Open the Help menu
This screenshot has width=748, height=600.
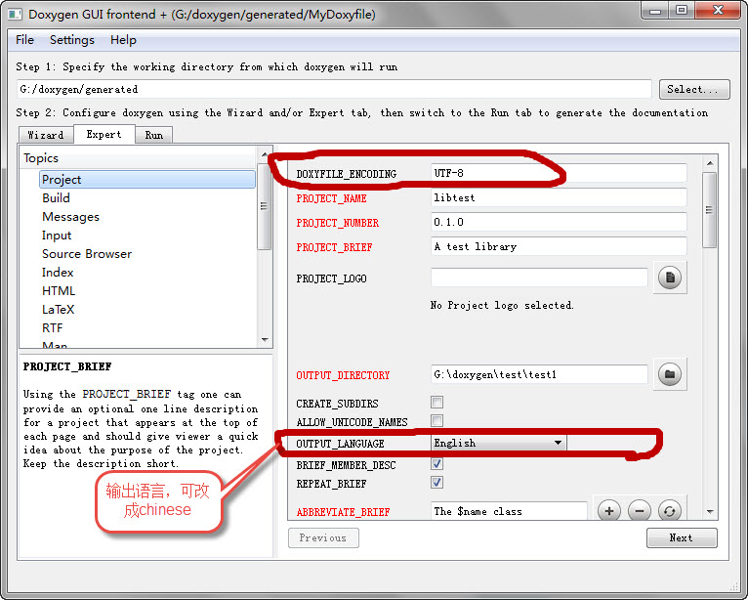pyautogui.click(x=123, y=40)
